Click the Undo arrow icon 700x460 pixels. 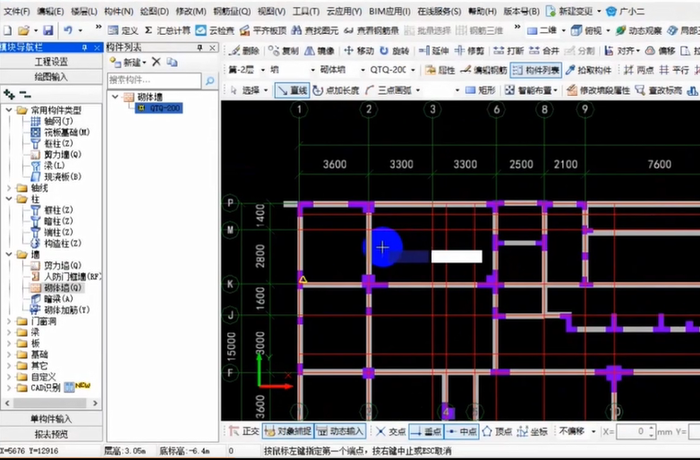pyautogui.click(x=68, y=30)
